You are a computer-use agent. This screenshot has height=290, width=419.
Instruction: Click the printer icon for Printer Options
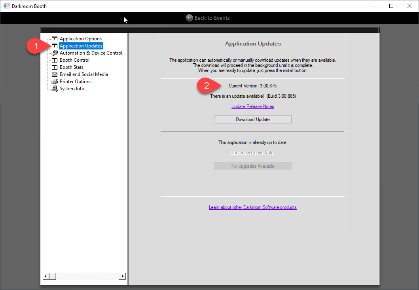click(x=55, y=82)
